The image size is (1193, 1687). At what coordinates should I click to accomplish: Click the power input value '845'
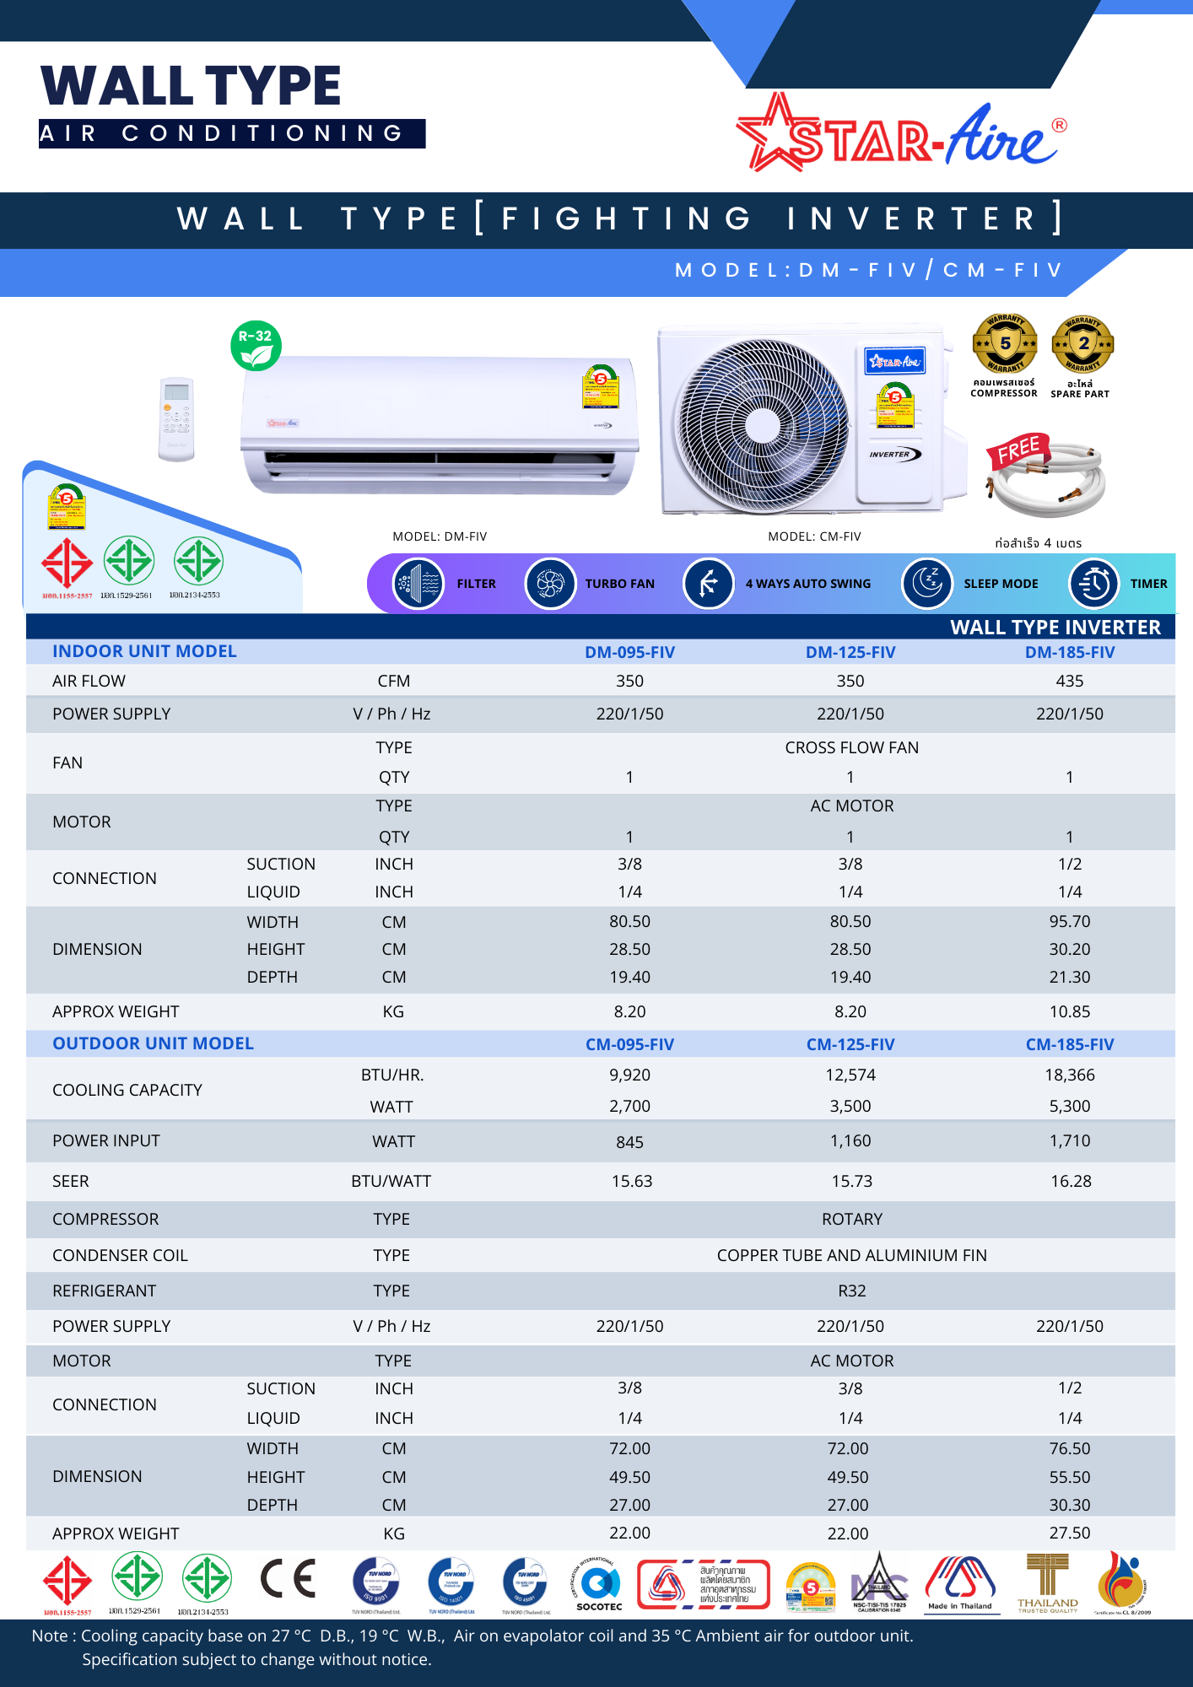coord(629,1142)
